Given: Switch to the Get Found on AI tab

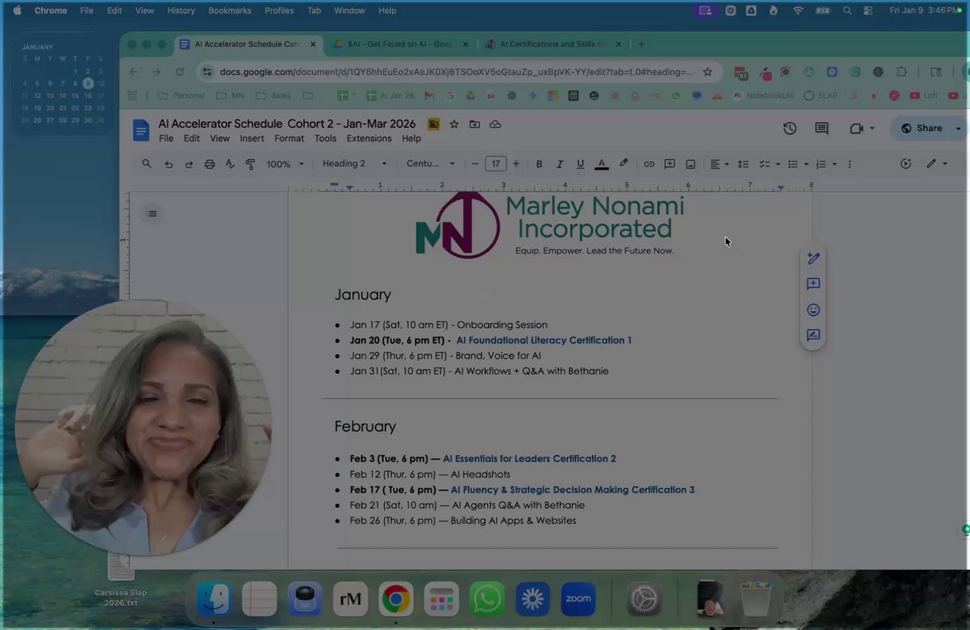Looking at the screenshot, I should click(x=400, y=44).
